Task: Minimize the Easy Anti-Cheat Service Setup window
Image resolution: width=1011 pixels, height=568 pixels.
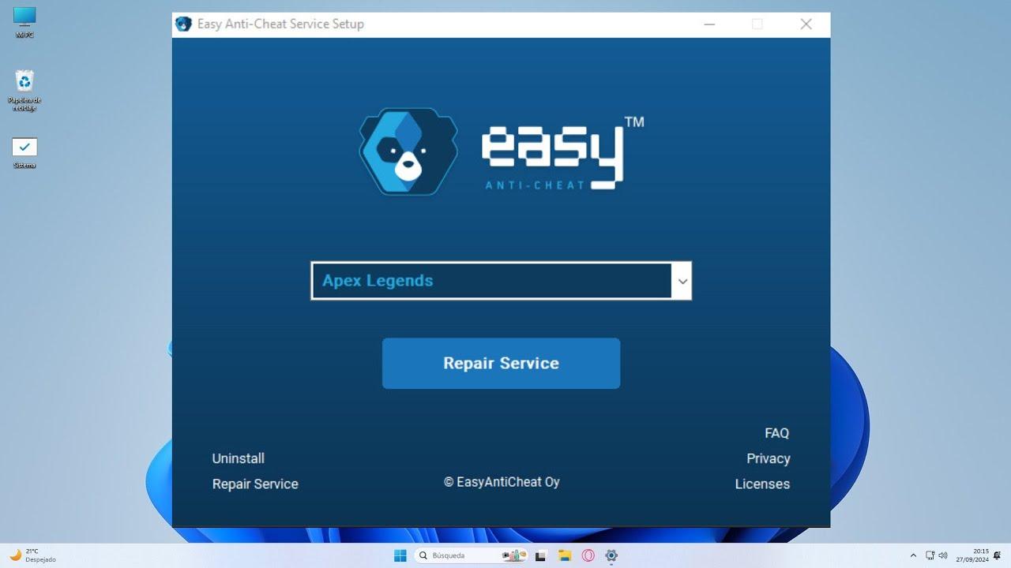Action: [709, 24]
